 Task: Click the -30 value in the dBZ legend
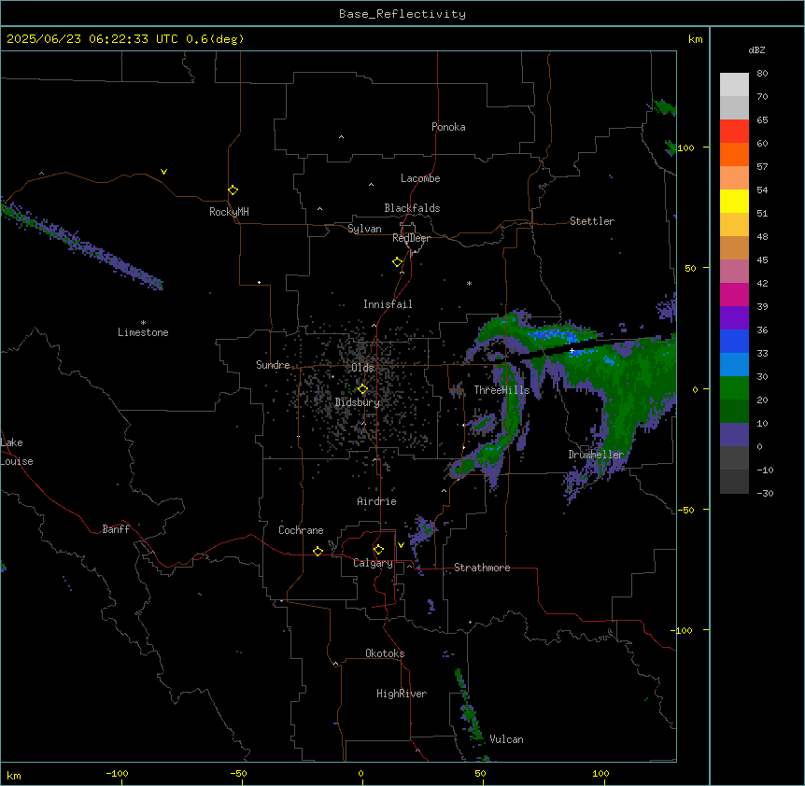pyautogui.click(x=765, y=493)
